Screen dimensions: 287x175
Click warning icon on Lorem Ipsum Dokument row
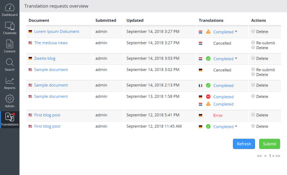[x=208, y=32]
